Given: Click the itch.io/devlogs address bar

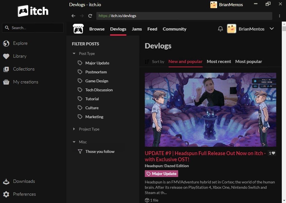Looking at the screenshot, I should (x=184, y=16).
